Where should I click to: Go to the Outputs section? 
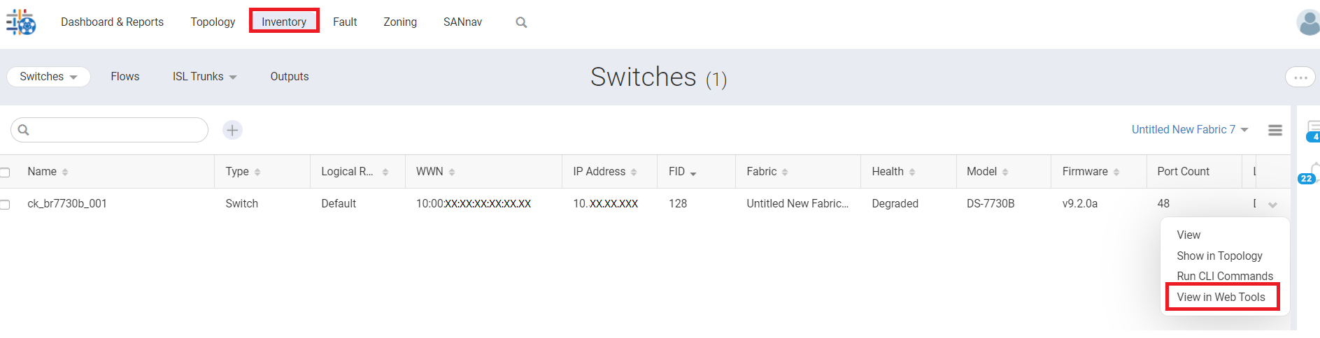point(289,77)
